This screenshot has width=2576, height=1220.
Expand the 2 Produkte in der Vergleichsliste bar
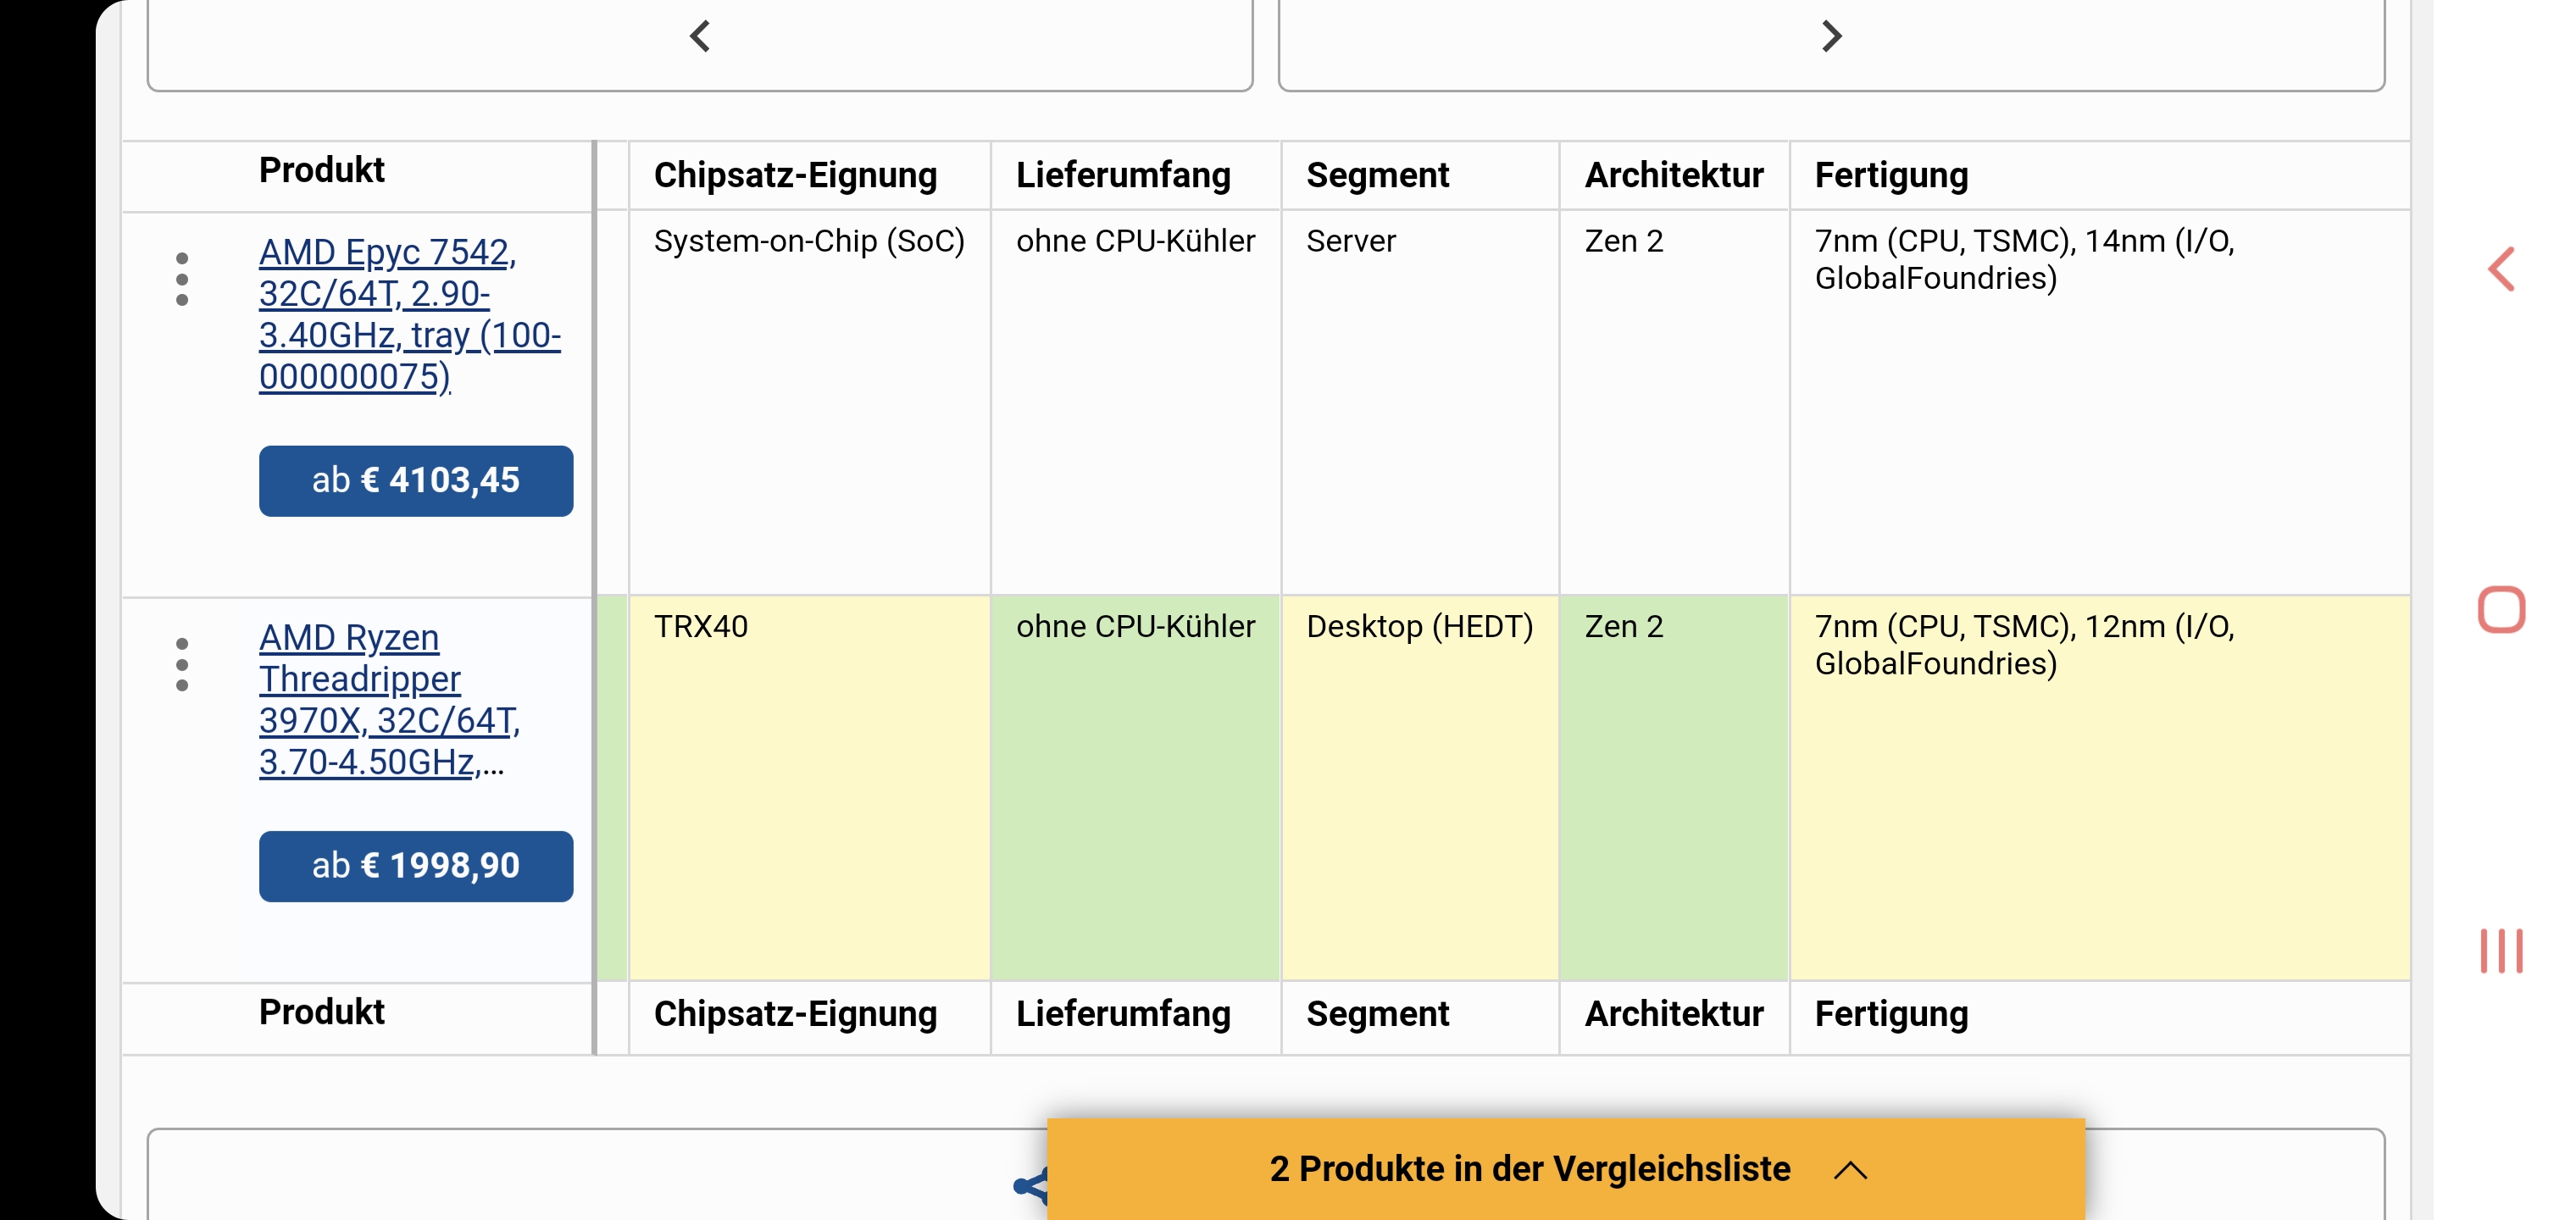[1566, 1168]
